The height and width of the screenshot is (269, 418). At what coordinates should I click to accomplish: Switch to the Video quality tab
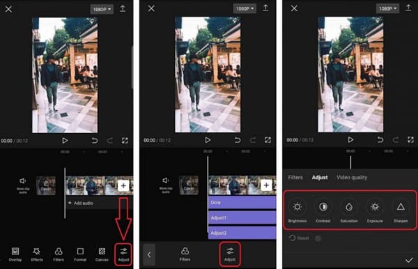[352, 177]
